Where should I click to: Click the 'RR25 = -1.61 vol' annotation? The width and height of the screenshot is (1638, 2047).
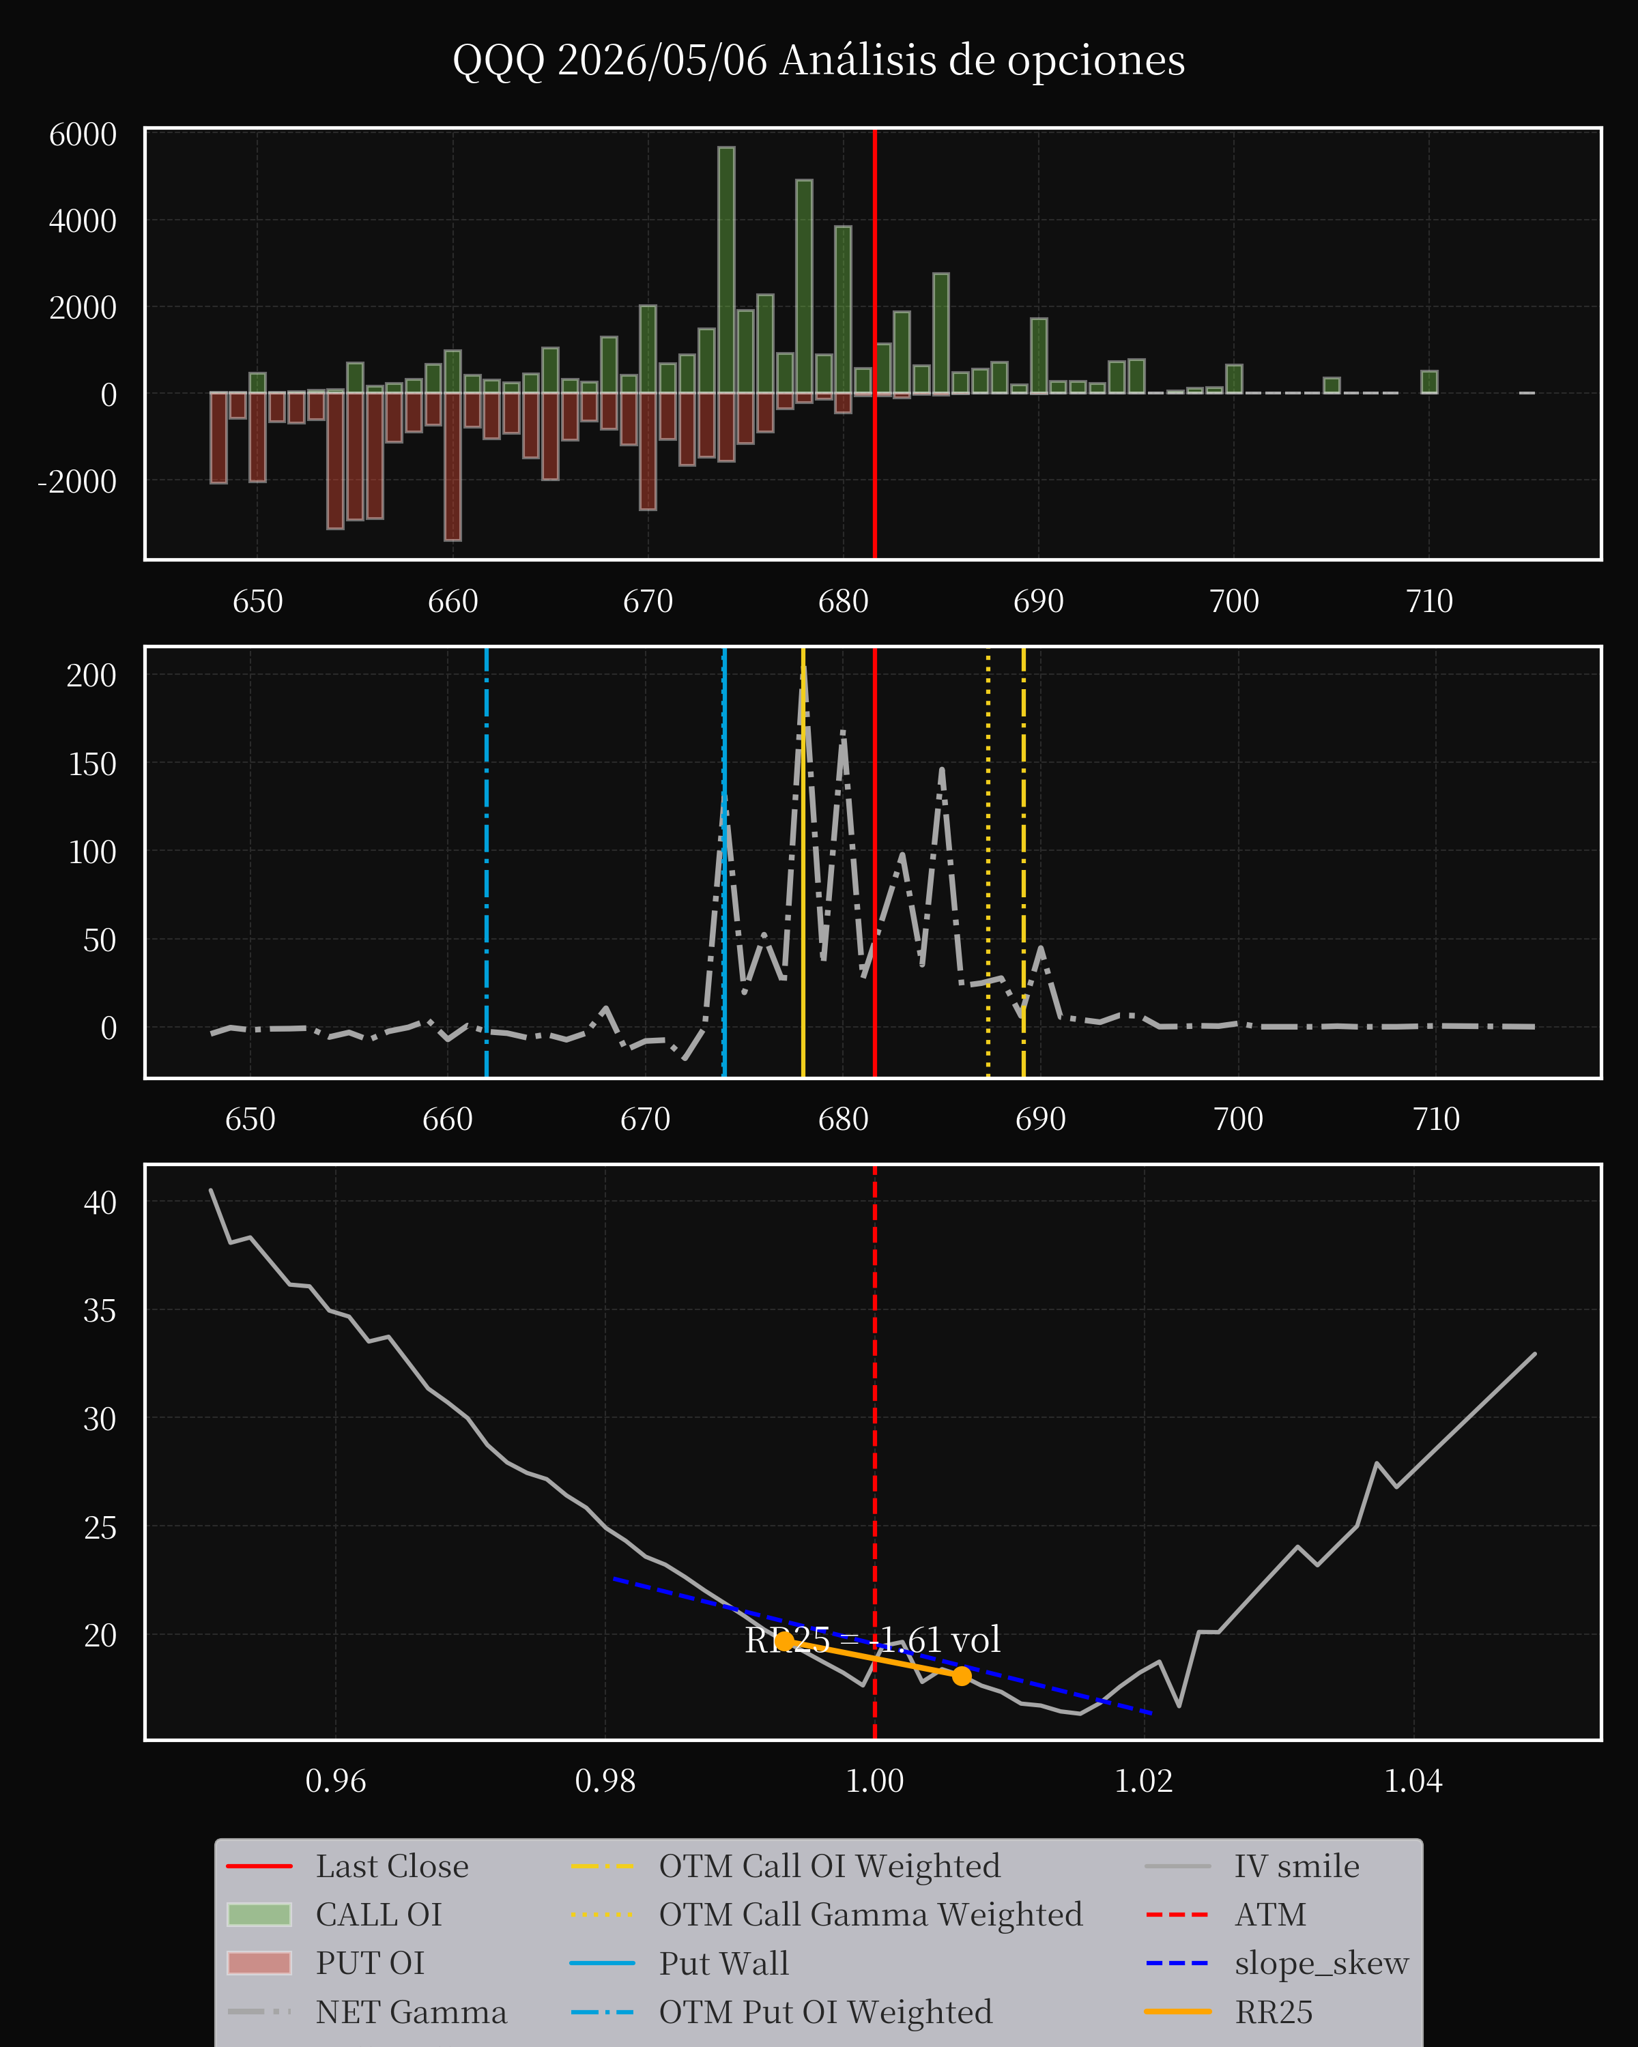pos(873,1640)
